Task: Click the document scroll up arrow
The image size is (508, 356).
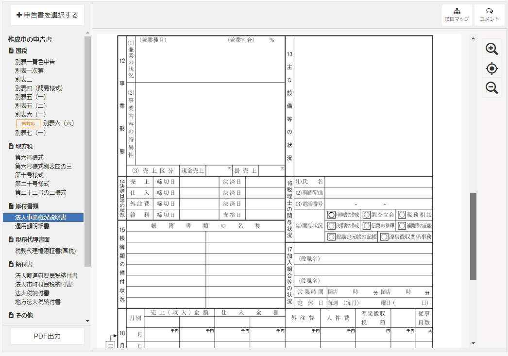Action: pos(473,38)
